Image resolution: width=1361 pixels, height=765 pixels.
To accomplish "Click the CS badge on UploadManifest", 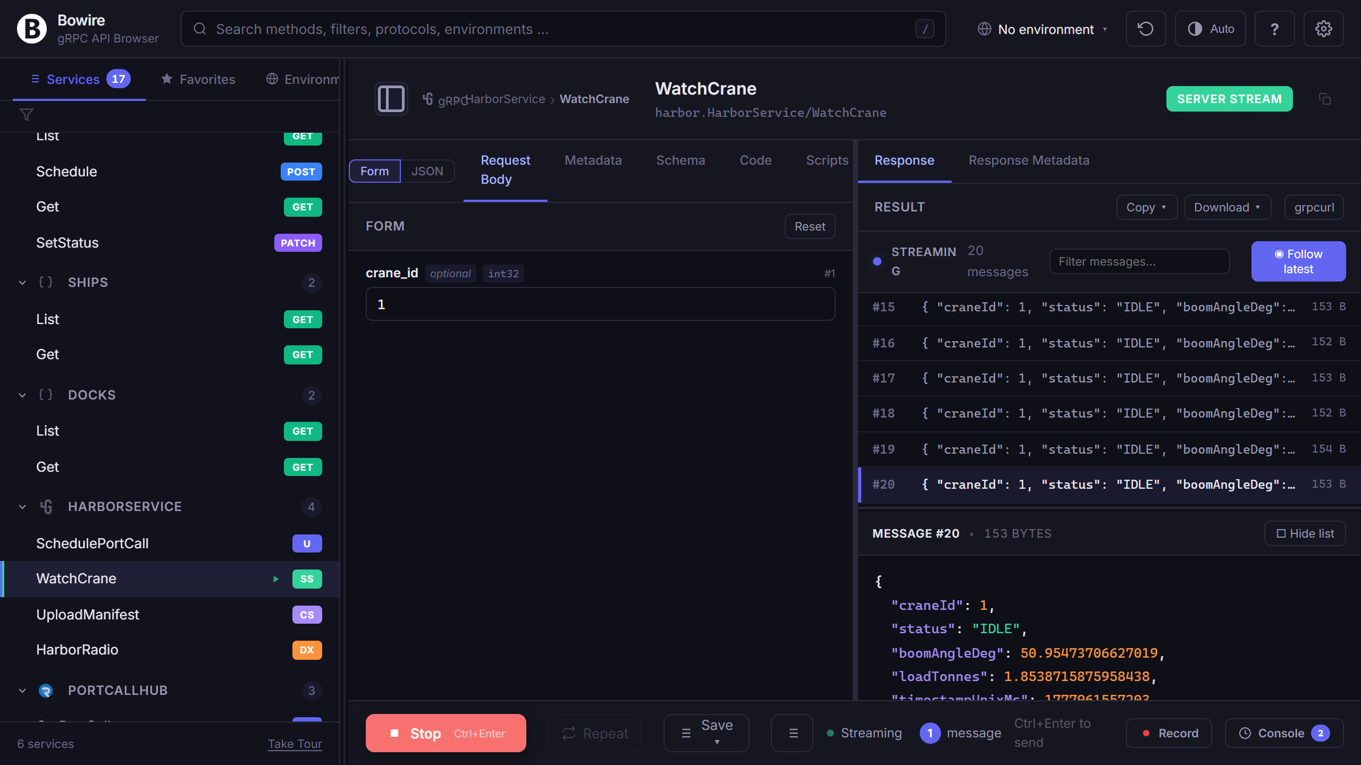I will click(307, 615).
